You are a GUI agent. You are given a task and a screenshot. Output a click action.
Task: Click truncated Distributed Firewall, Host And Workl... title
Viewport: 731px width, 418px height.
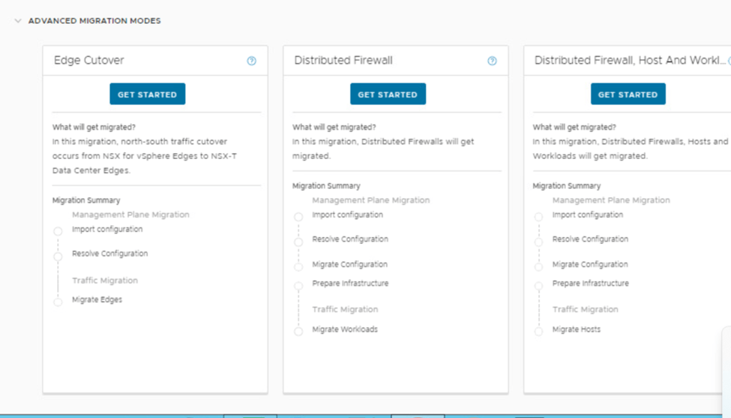[630, 60]
